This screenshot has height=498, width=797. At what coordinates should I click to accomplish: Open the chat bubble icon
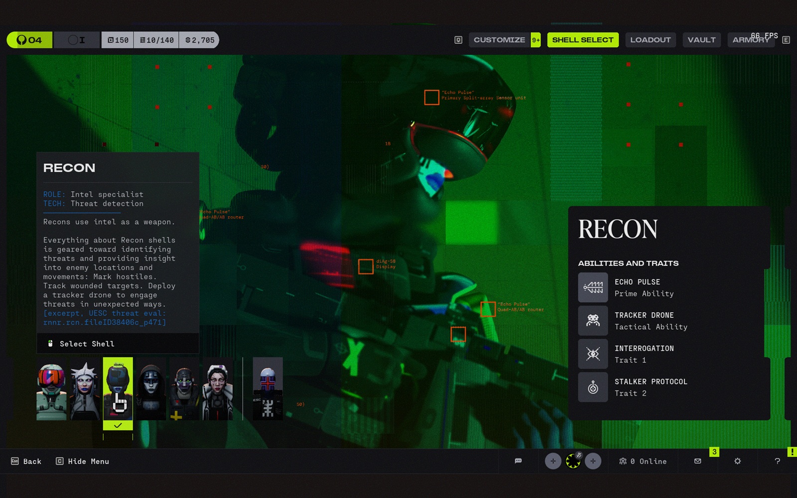tap(518, 461)
